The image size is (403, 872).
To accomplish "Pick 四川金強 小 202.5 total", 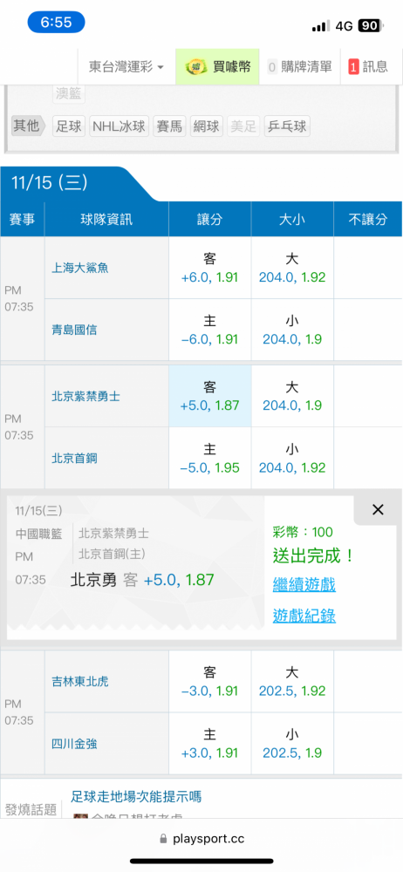I will (292, 744).
